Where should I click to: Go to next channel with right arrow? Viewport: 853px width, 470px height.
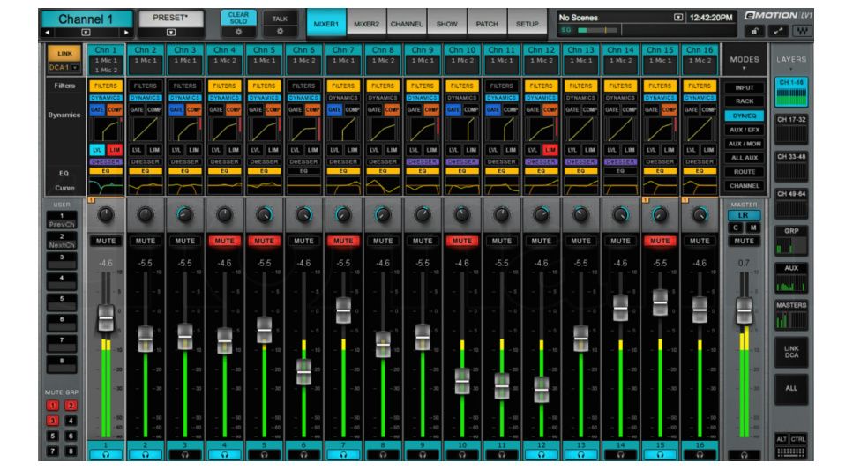[x=126, y=32]
